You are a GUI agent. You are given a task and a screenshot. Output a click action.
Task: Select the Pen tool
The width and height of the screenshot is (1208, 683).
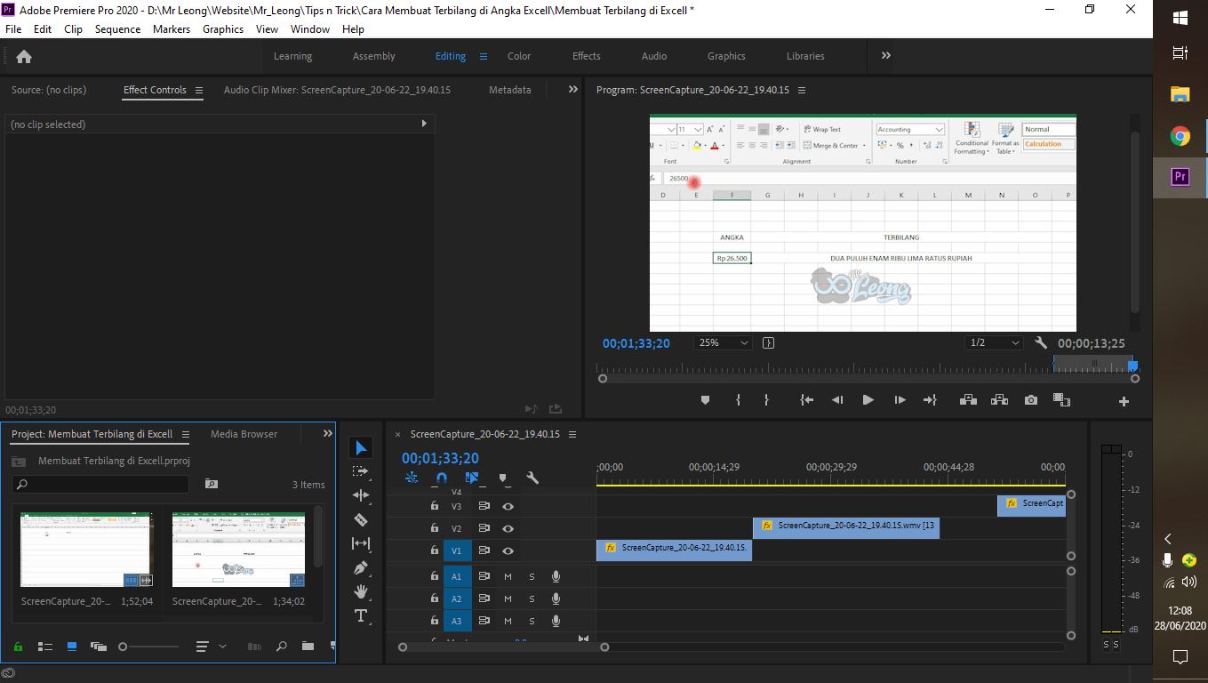tap(360, 567)
